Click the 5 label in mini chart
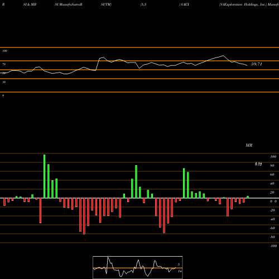 coord(179,264)
